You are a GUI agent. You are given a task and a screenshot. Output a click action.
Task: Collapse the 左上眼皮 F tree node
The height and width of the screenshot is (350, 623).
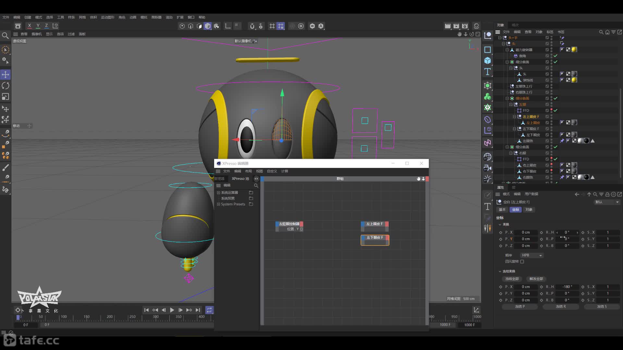(x=514, y=117)
